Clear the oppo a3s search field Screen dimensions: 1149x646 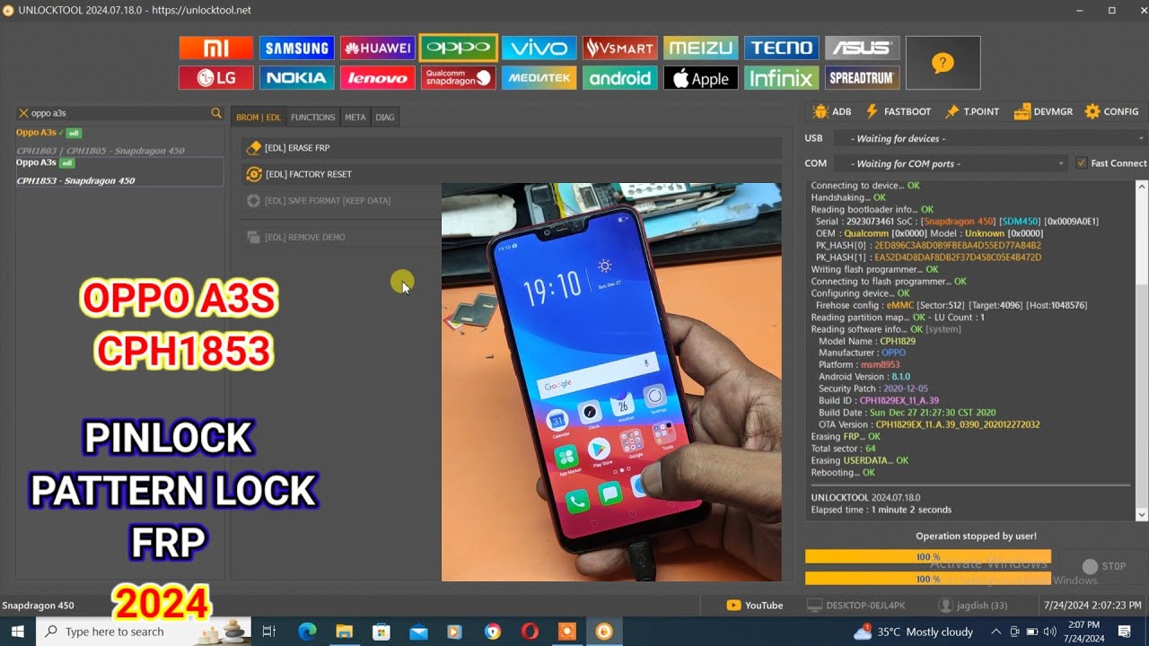pos(22,112)
